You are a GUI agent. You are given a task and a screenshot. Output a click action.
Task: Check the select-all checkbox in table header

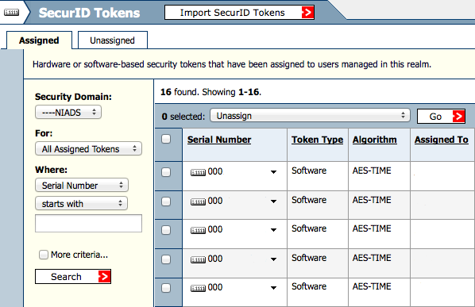tap(166, 139)
